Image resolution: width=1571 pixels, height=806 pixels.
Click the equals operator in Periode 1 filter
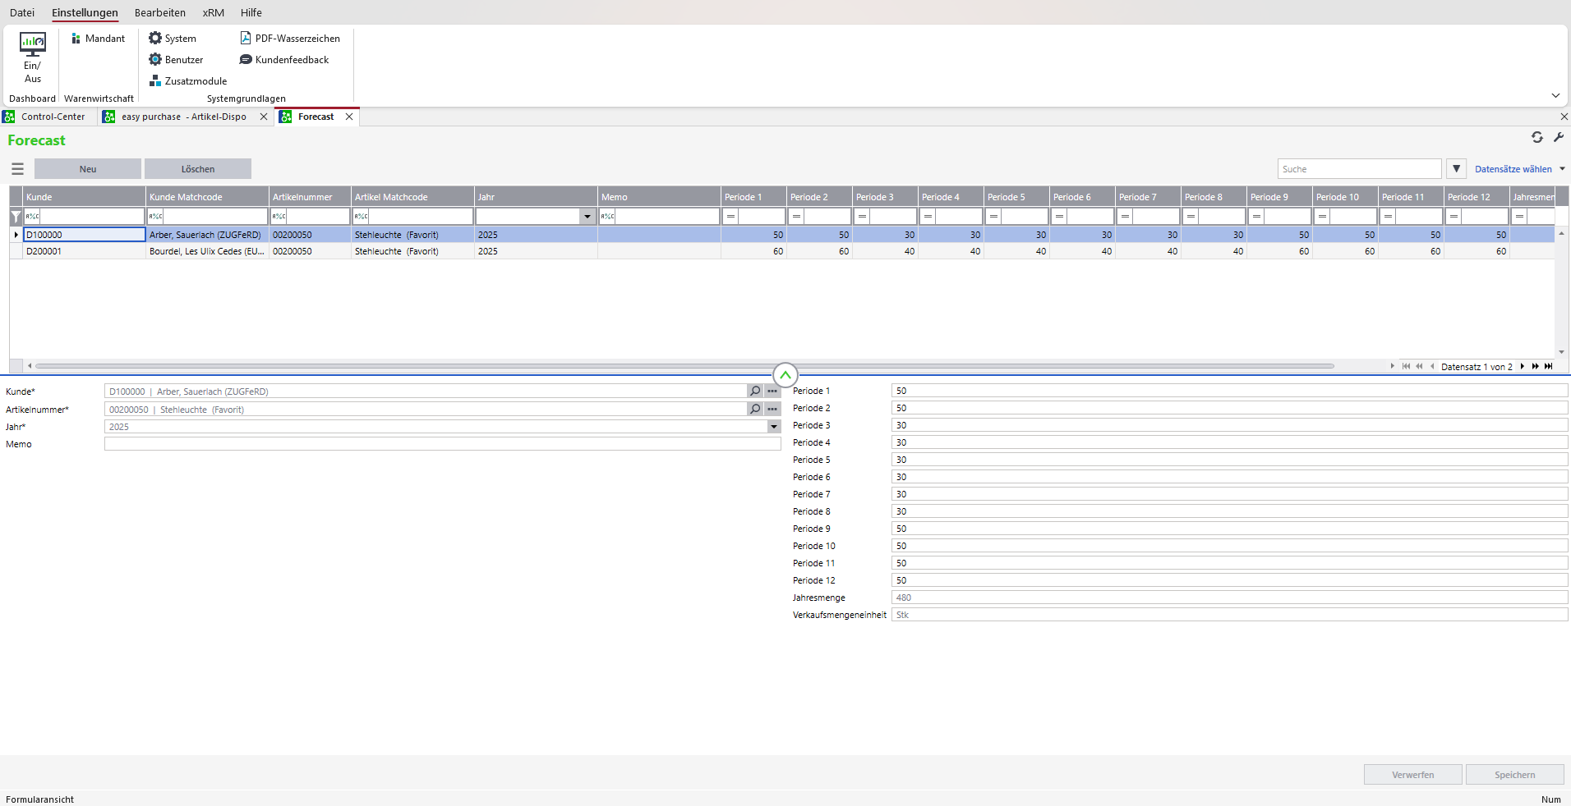pos(730,217)
